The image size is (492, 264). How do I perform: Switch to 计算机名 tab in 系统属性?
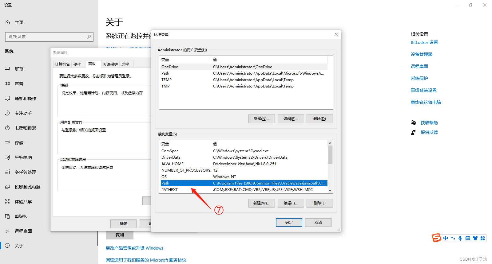point(62,64)
